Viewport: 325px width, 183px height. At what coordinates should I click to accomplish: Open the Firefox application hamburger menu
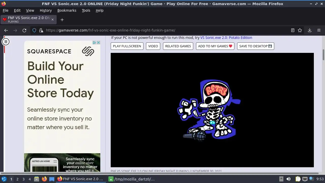click(319, 30)
